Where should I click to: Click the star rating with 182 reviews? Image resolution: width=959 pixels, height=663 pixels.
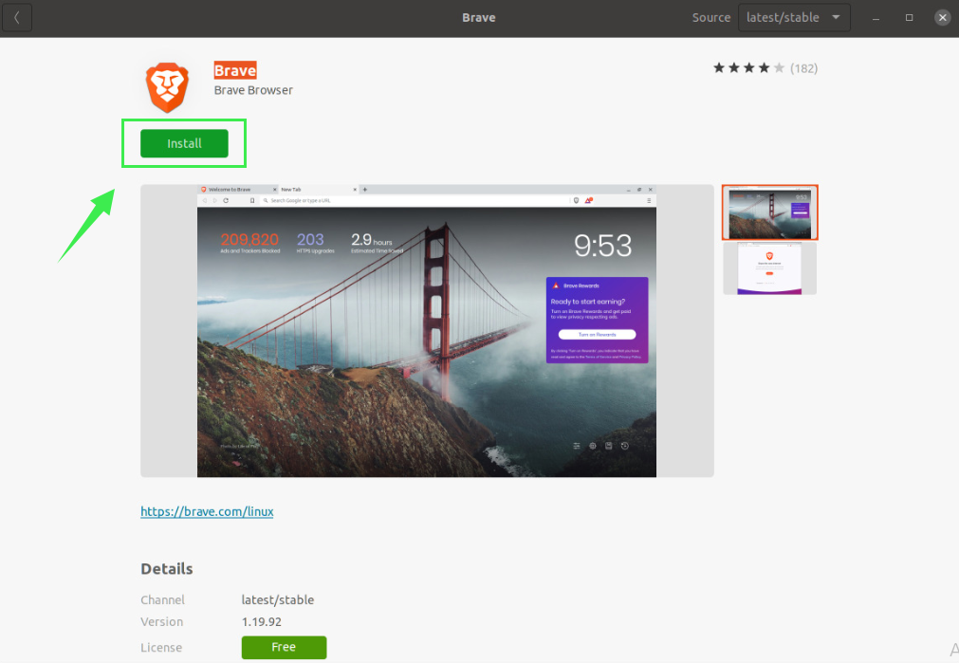tap(765, 68)
